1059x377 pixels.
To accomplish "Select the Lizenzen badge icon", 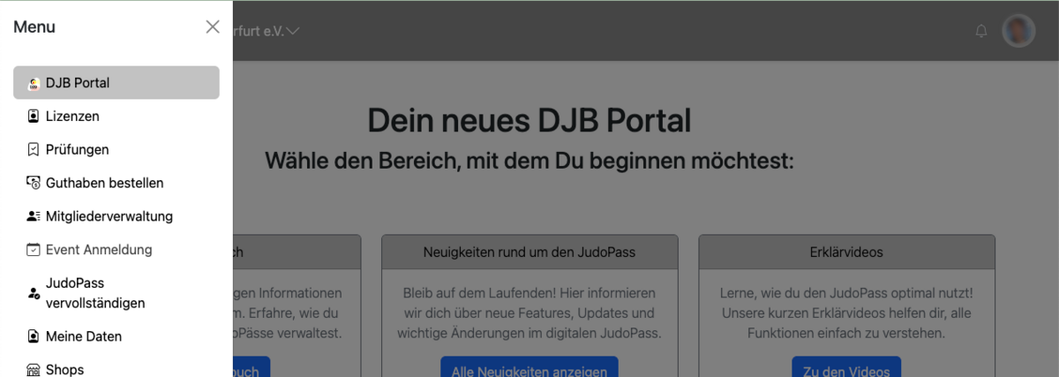I will coord(34,116).
